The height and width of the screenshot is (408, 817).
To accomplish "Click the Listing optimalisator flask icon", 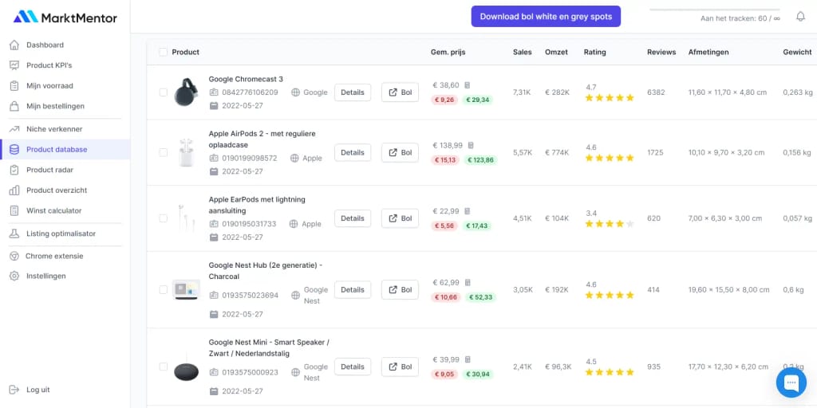I will (x=14, y=233).
